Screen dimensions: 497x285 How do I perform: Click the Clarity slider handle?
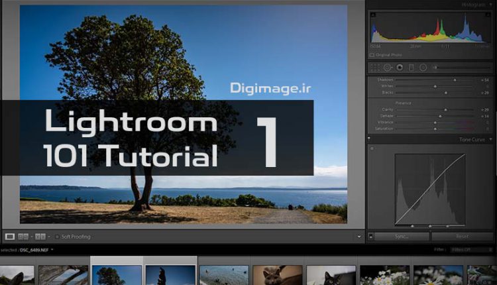pos(445,109)
